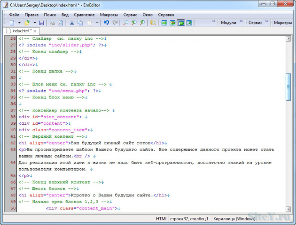Expand hidden toolbar items before Модули

pyautogui.click(x=214, y=21)
